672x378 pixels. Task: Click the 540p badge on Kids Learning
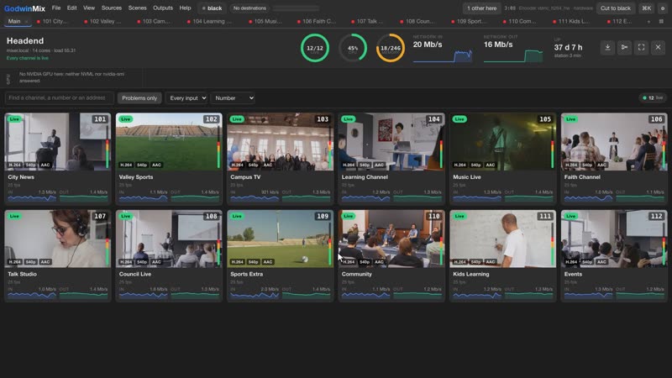tap(475, 262)
